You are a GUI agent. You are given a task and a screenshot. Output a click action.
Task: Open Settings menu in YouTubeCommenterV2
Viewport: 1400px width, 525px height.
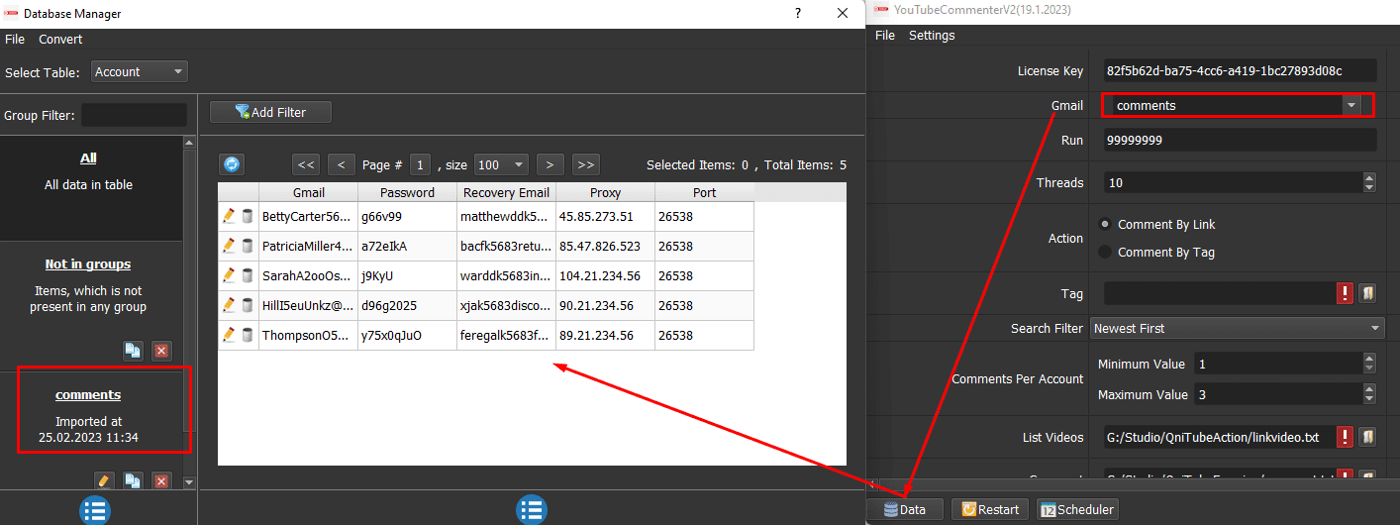(x=932, y=35)
